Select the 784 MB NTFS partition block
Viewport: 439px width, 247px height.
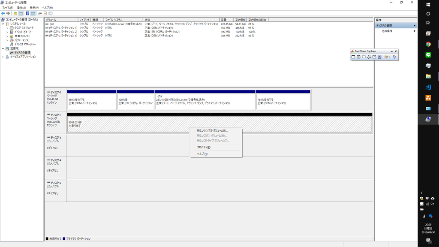coord(283,100)
